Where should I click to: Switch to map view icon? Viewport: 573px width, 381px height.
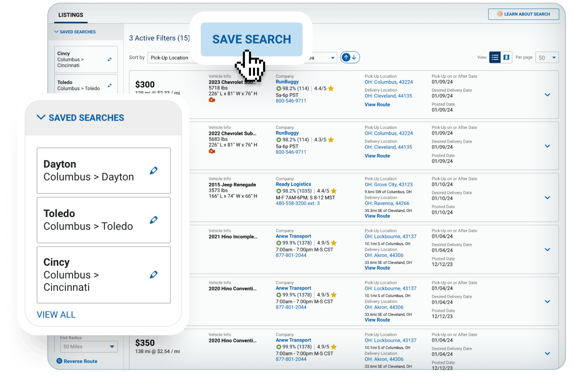[x=506, y=58]
